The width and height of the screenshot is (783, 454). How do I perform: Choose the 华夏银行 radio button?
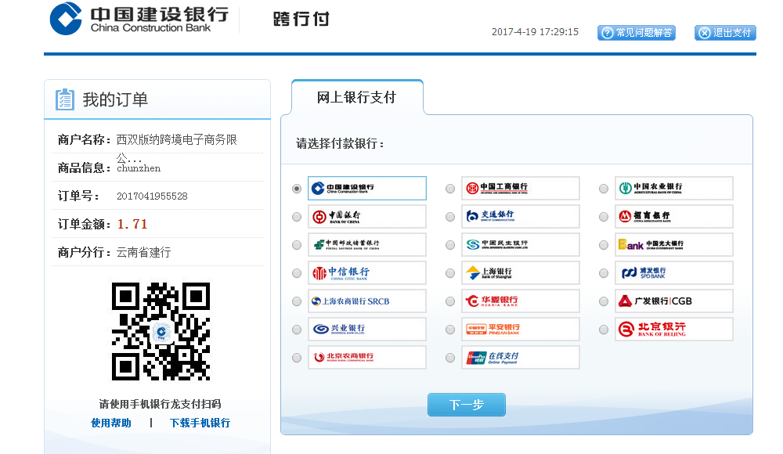pos(450,301)
